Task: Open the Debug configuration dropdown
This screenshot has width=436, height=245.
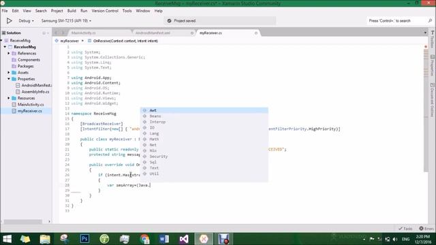Action: click(x=26, y=21)
